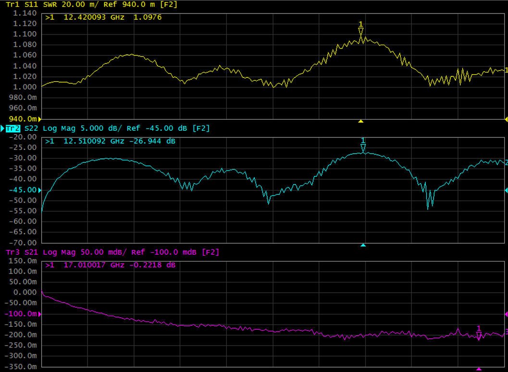Screen dimensions: 508x372
Task: Activate the Tr3 S21 Log Mag trace title
Action: (x=108, y=252)
